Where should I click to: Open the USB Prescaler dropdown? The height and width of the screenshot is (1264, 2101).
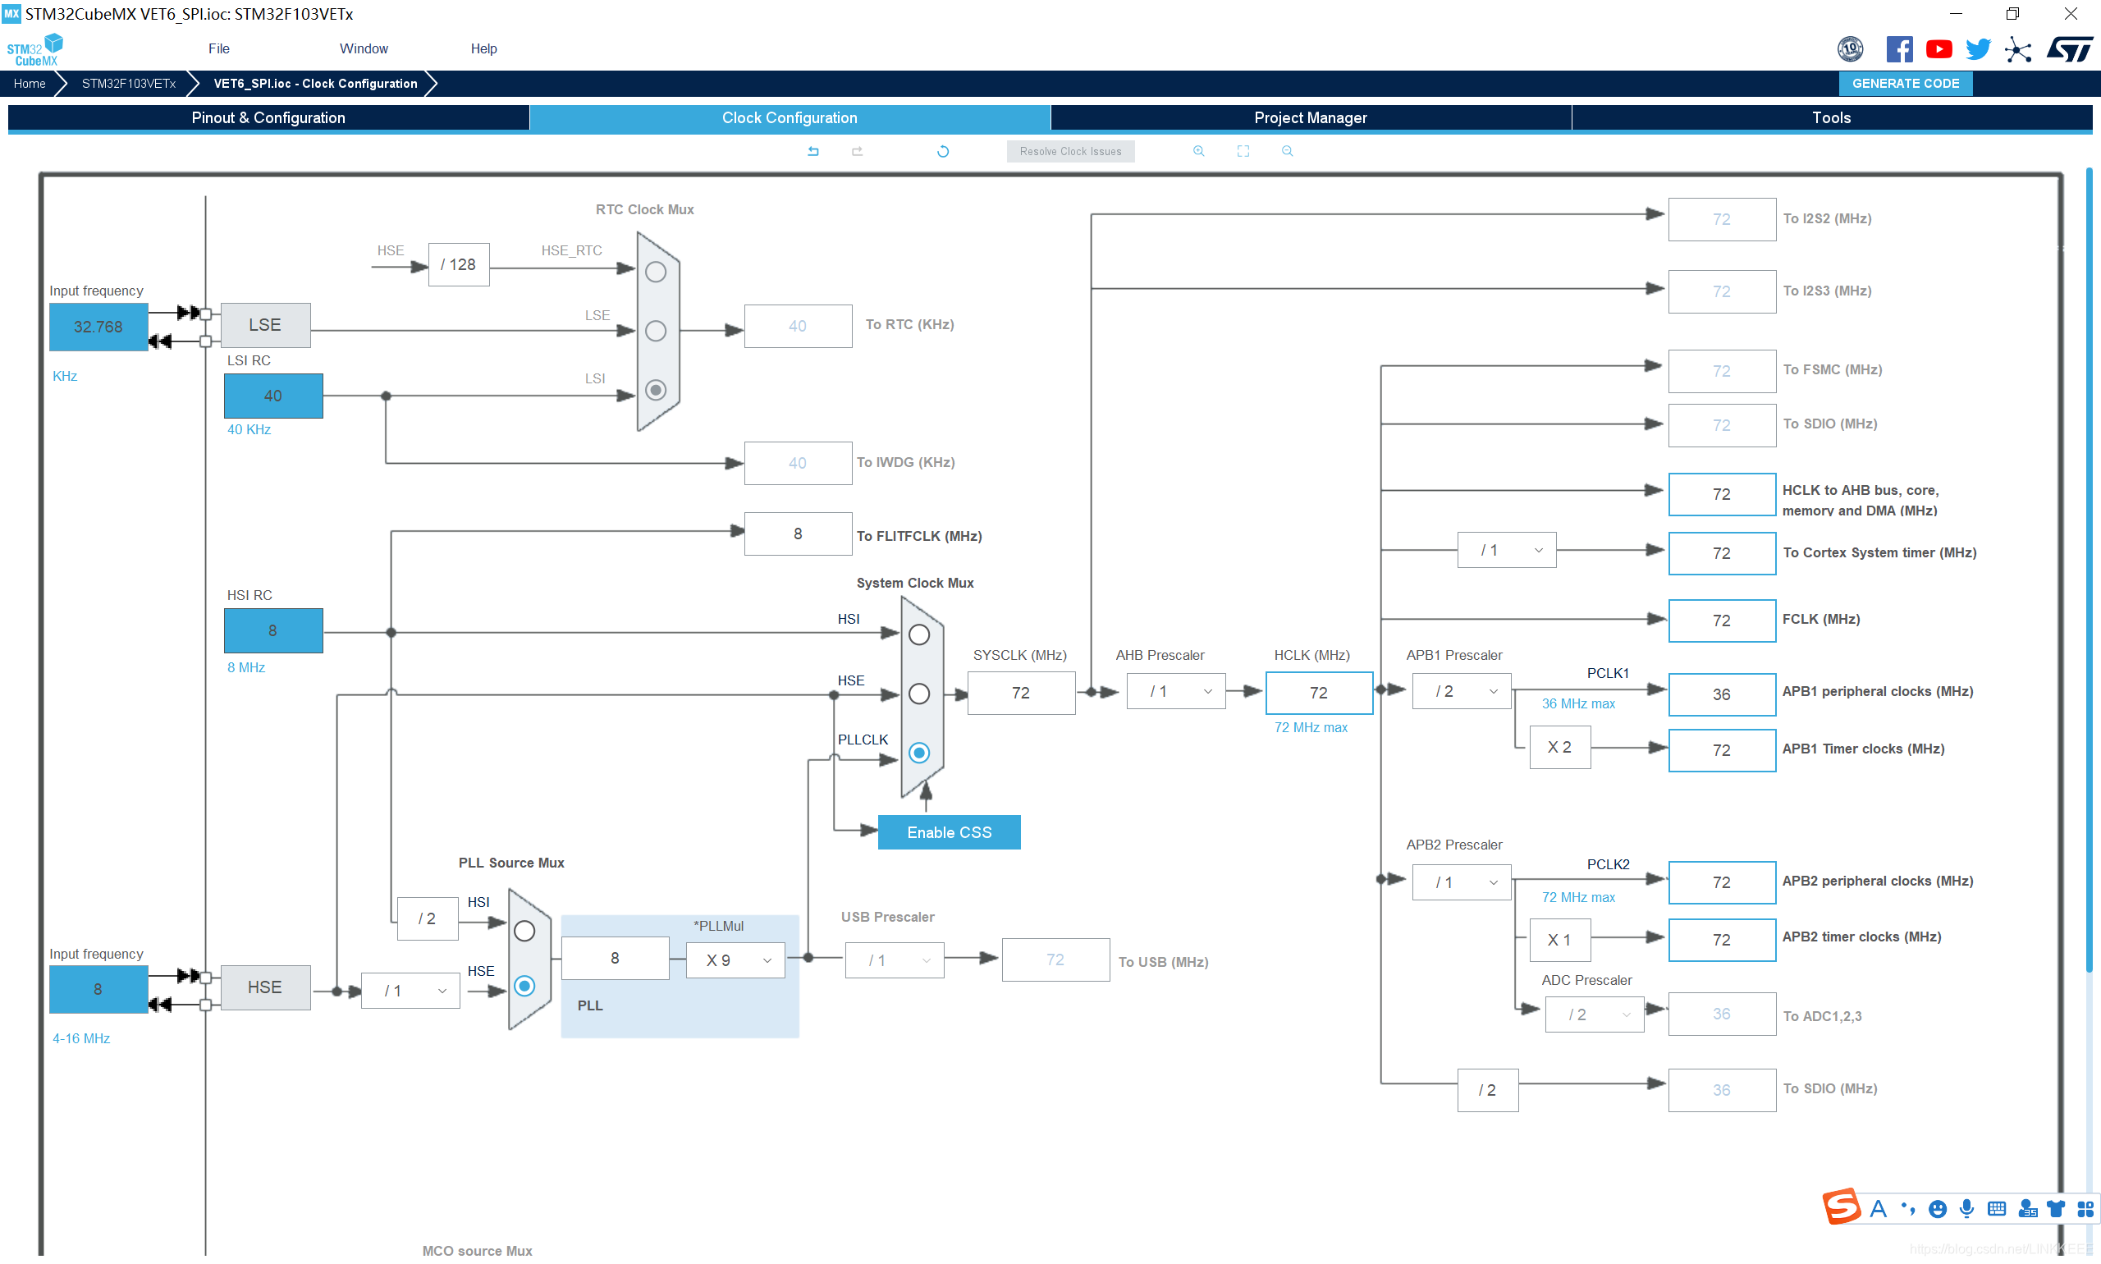click(895, 960)
